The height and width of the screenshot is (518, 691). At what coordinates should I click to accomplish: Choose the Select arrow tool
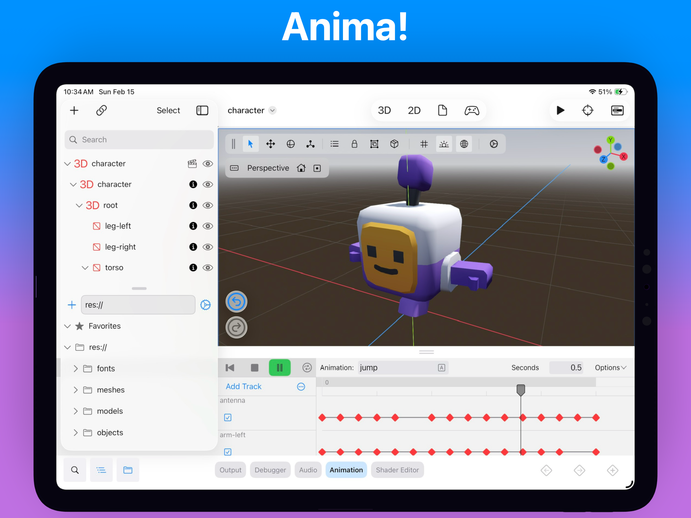251,144
